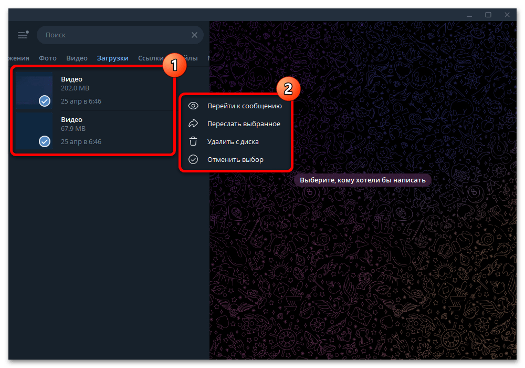Click the trash can icon
The height and width of the screenshot is (368, 525).
point(193,141)
